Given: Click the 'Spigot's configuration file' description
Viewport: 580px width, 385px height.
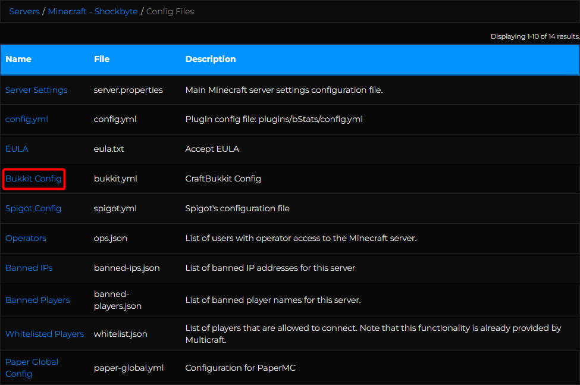Looking at the screenshot, I should point(237,209).
